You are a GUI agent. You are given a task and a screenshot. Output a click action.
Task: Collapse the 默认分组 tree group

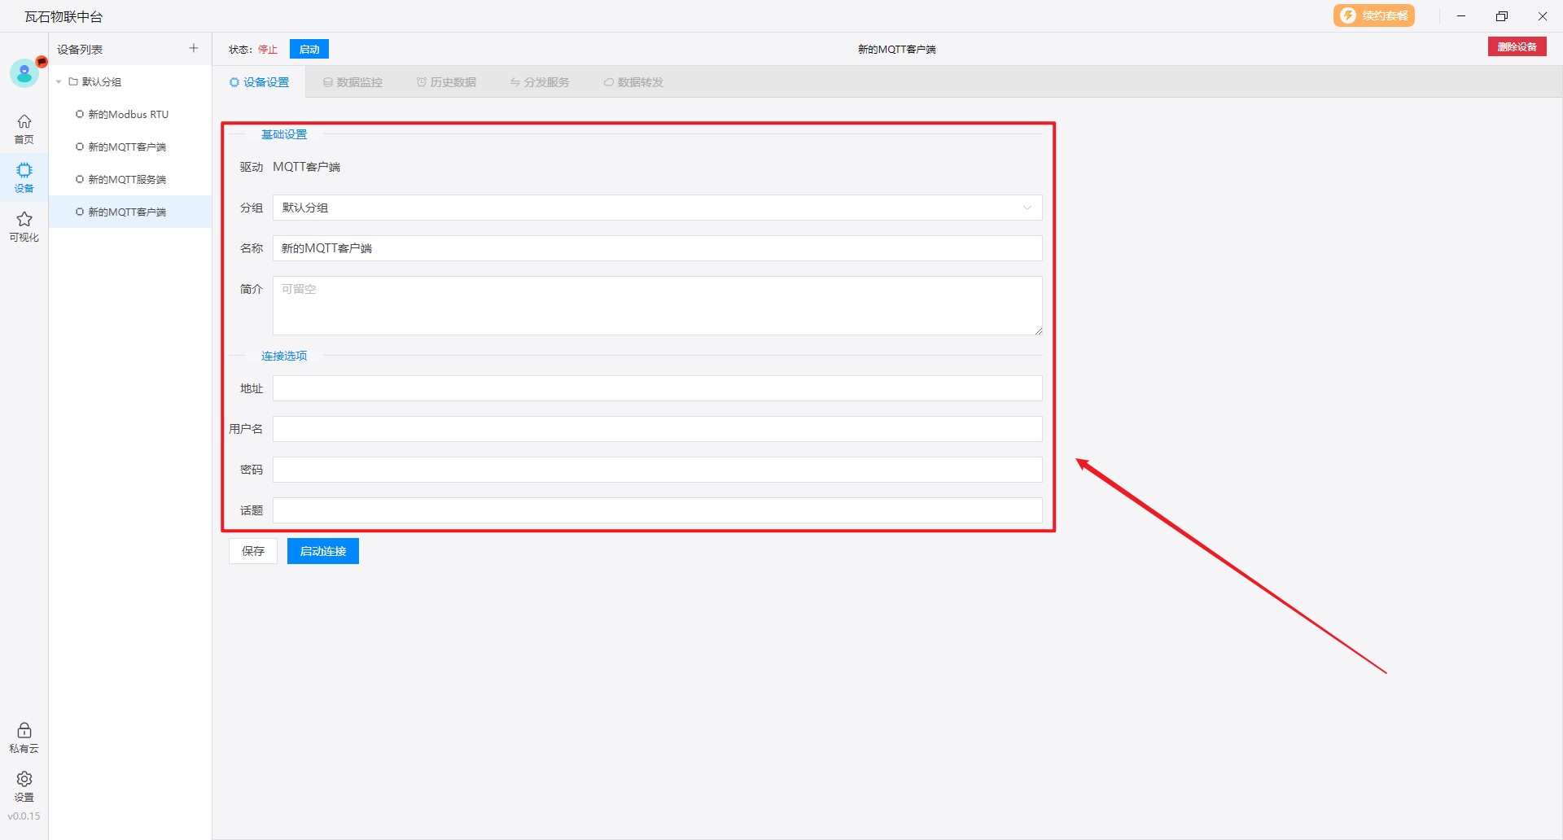click(59, 82)
